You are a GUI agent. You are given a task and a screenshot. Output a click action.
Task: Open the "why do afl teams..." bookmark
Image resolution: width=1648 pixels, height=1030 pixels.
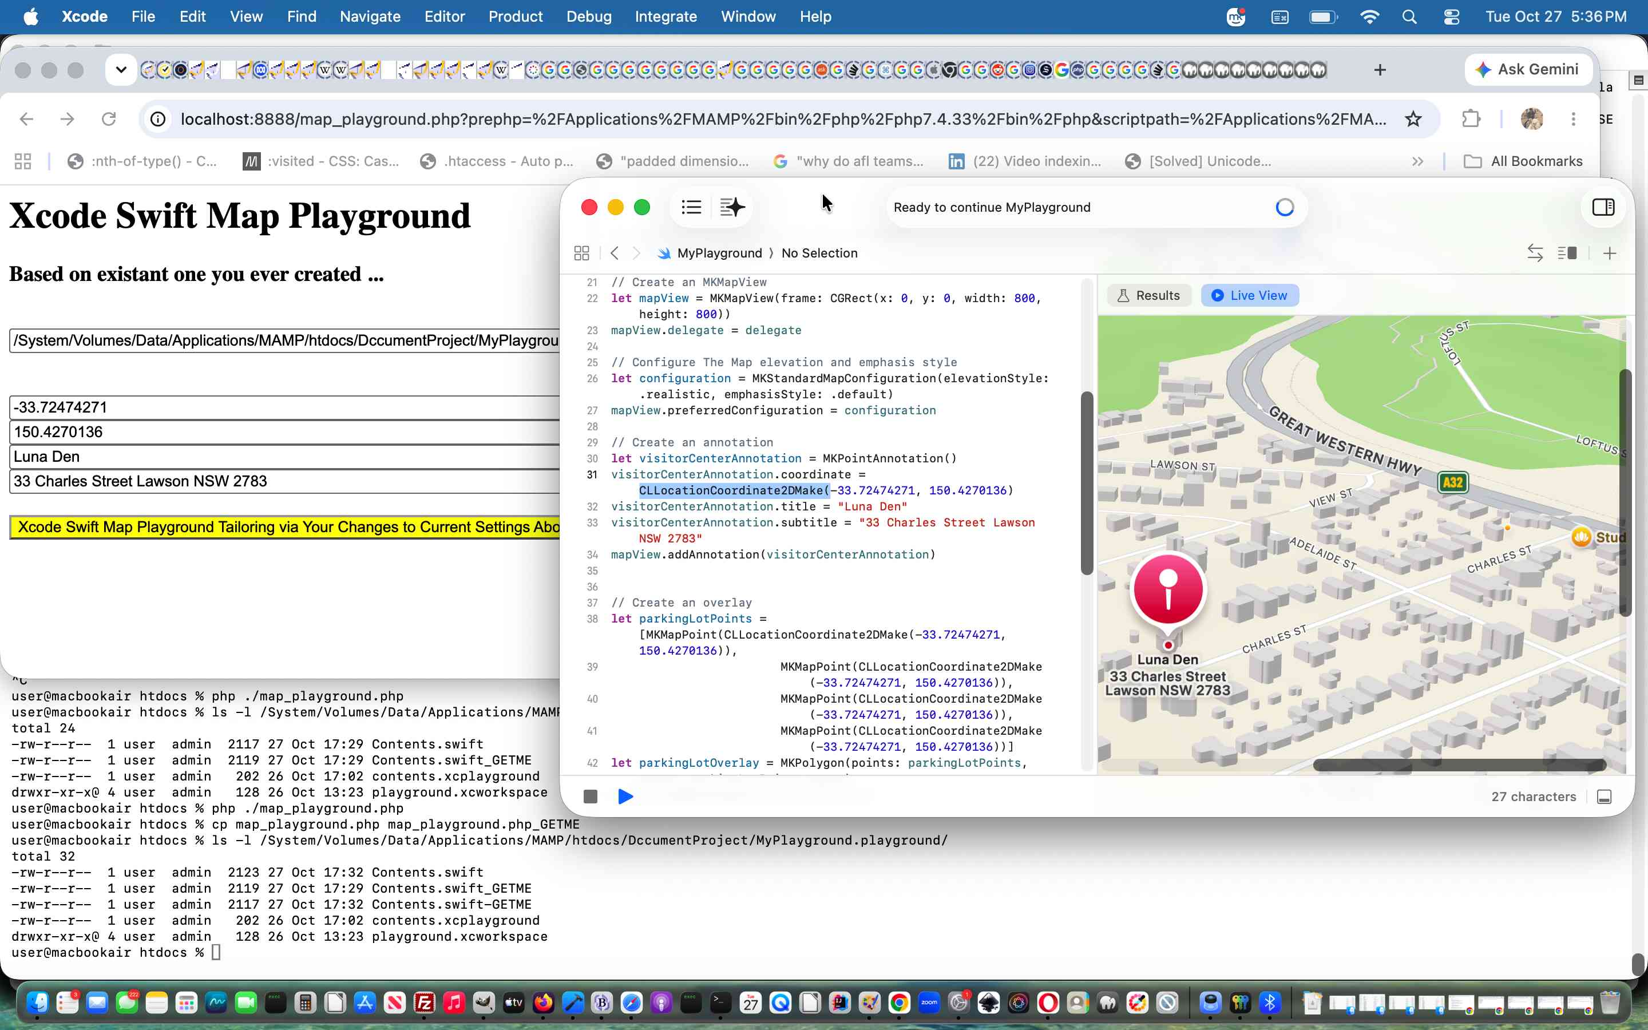click(x=848, y=161)
